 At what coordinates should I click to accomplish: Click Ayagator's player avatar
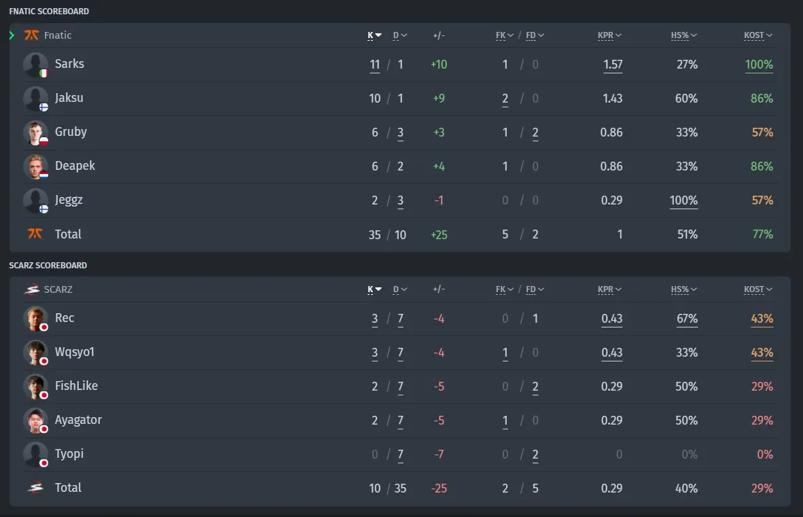[x=35, y=421]
